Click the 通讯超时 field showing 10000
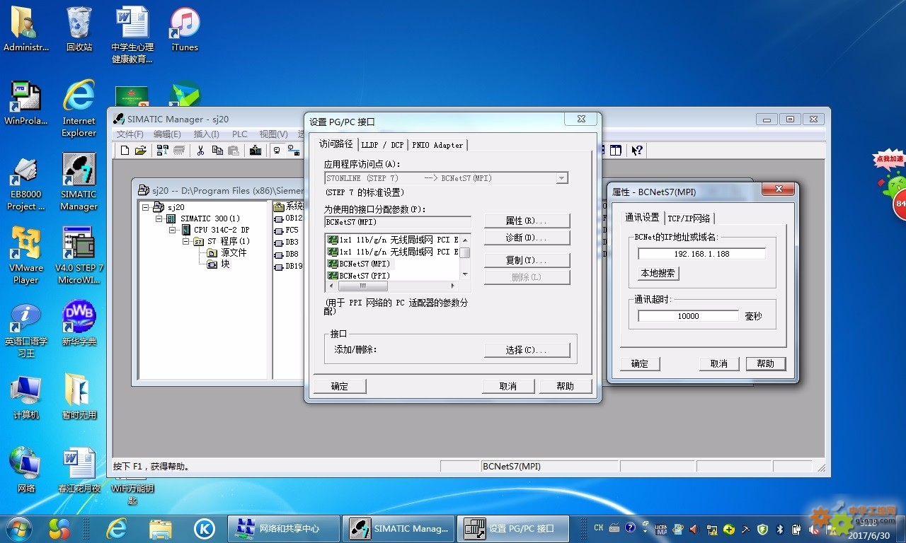Viewport: 906px width, 543px height. point(688,316)
